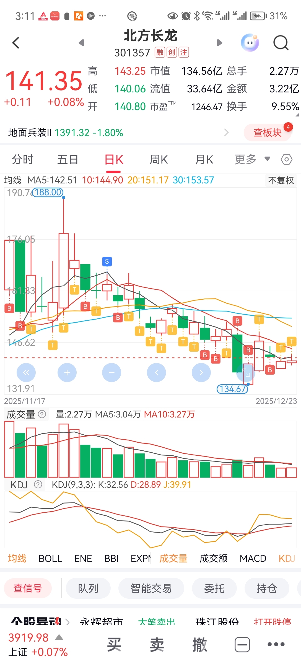Tap the 注 registration tag
The width and height of the screenshot is (301, 664).
coord(184,52)
